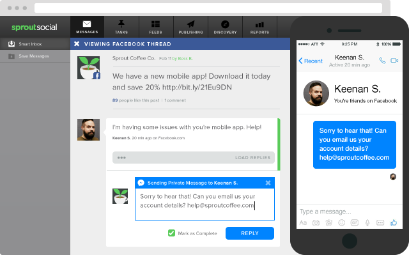
Task: Click the comment text from Keenan
Action: [187, 127]
